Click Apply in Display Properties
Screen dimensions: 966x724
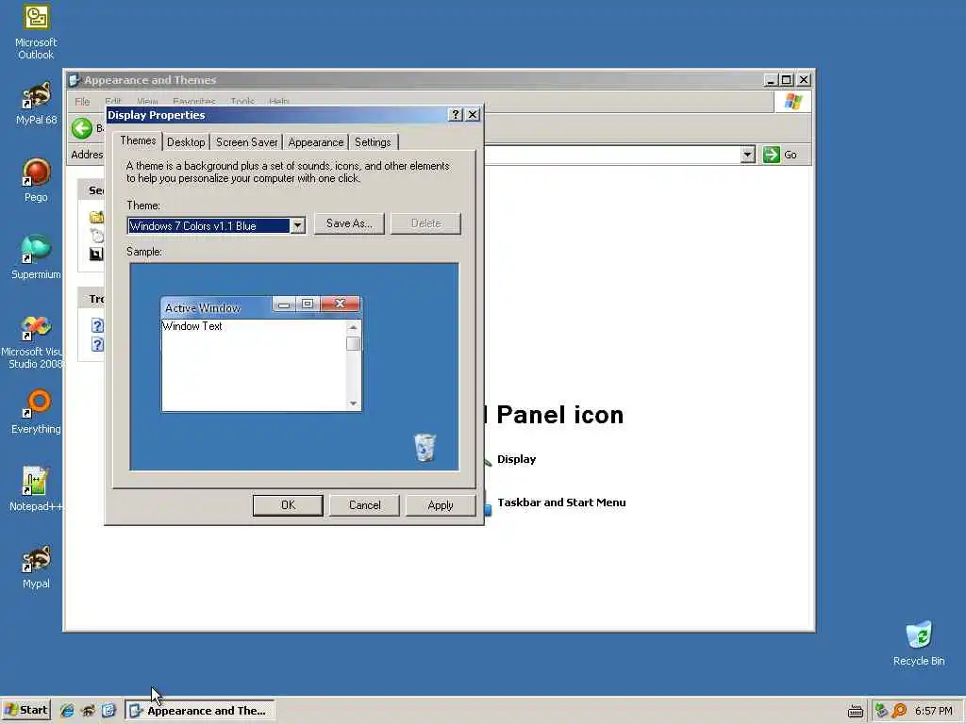(x=441, y=505)
